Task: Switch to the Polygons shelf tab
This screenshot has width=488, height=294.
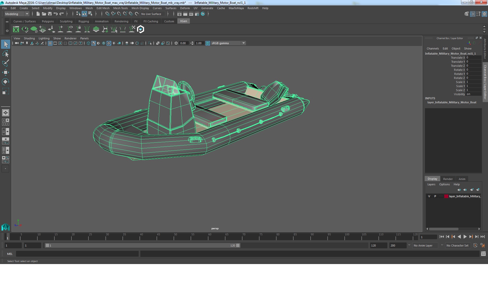Action: coord(48,21)
